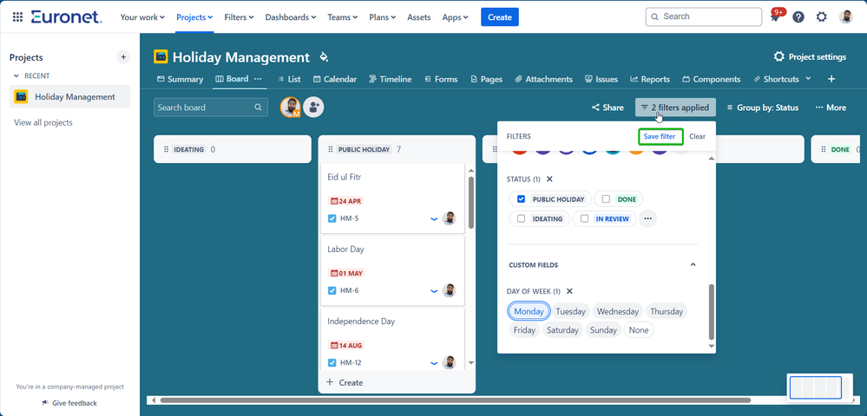This screenshot has width=867, height=416.
Task: Clear the Status filter with X icon
Action: click(549, 179)
